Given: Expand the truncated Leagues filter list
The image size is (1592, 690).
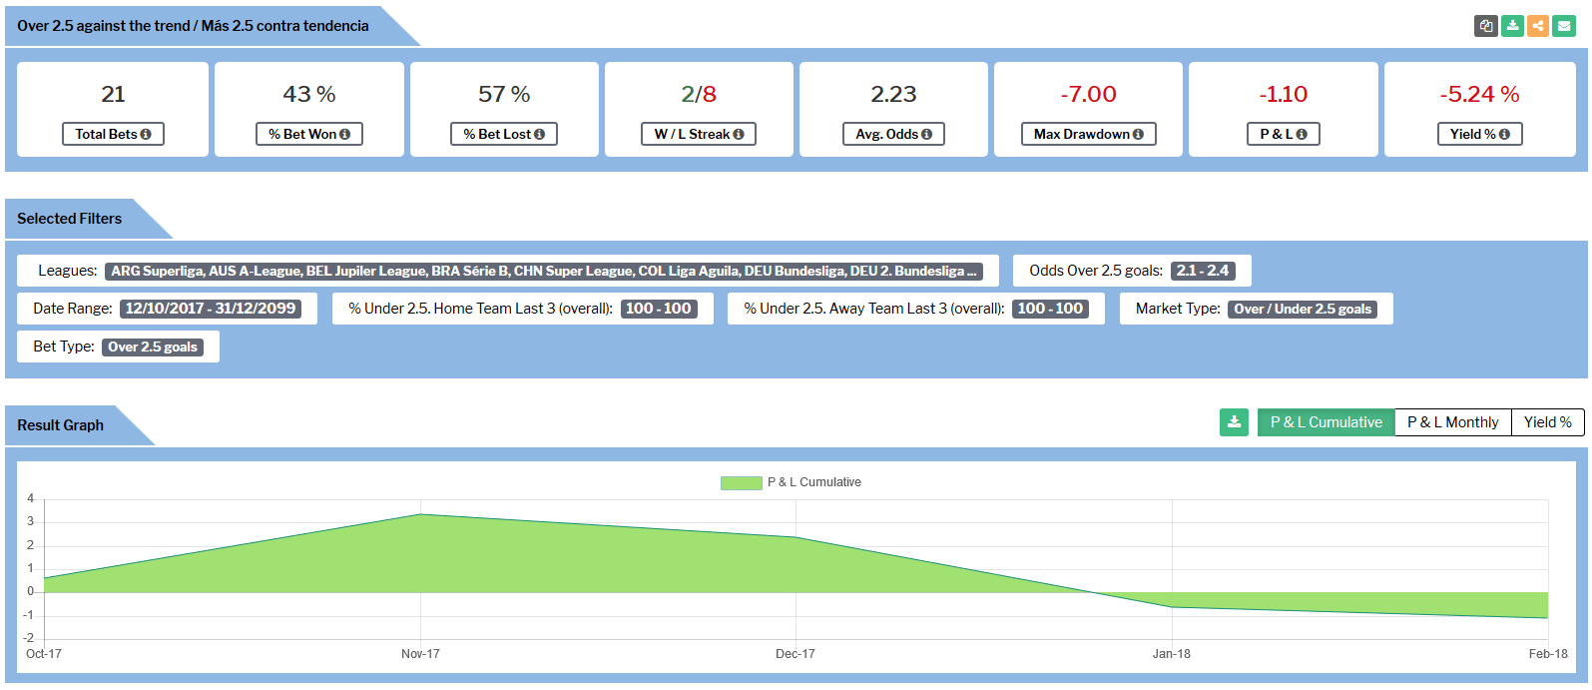Looking at the screenshot, I should 543,271.
